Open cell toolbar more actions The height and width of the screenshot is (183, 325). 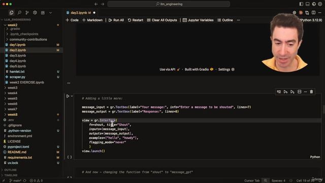305,91
